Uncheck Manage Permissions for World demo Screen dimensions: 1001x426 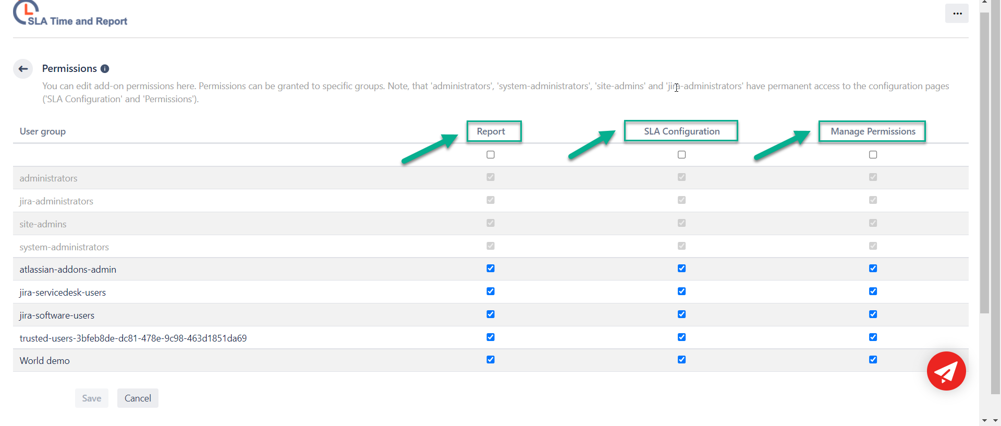point(873,360)
